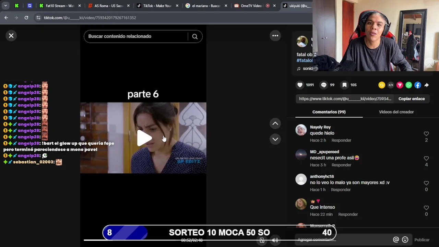439x247 pixels.
Task: Open Nayely Rey's profile avatar
Action: tap(301, 130)
